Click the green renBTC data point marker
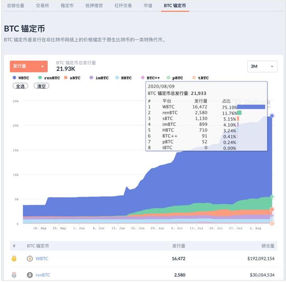The image size is (286, 282). [x=272, y=197]
